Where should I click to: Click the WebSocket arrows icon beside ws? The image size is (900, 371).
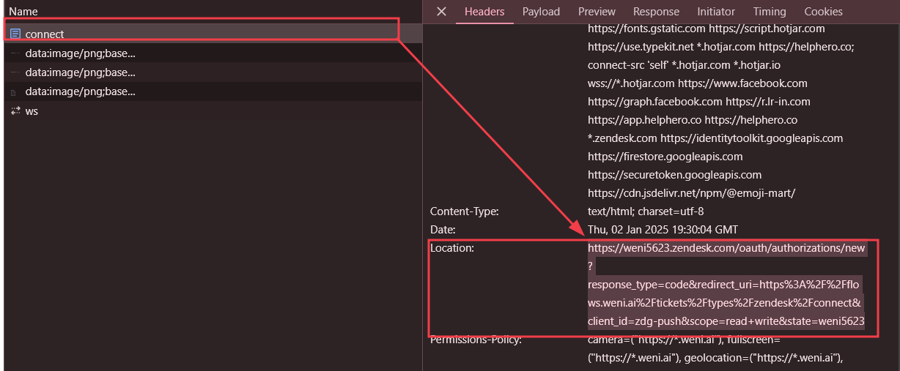[15, 111]
